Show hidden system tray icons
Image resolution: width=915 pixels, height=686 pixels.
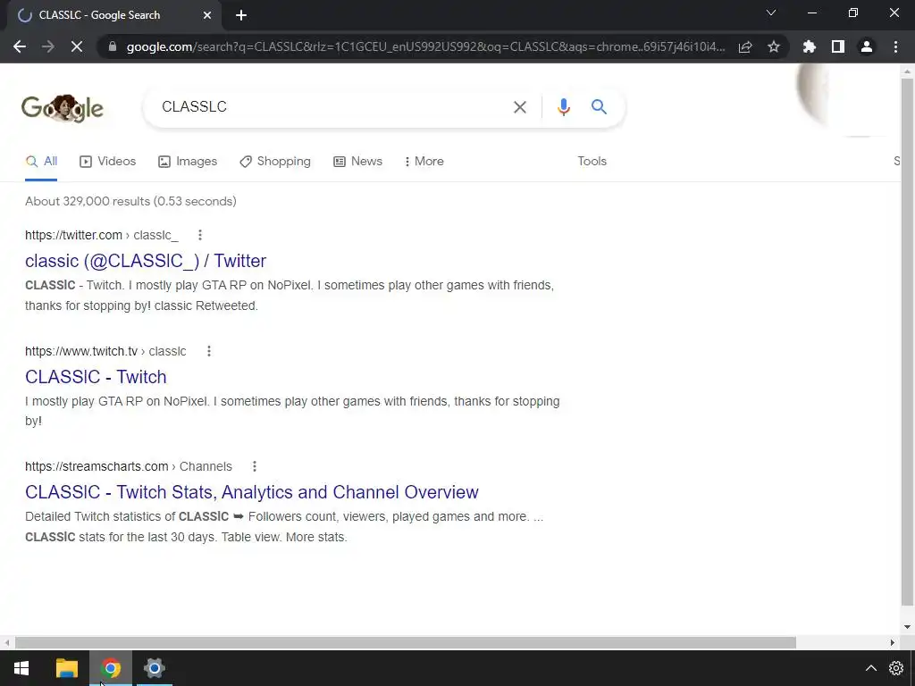[870, 668]
